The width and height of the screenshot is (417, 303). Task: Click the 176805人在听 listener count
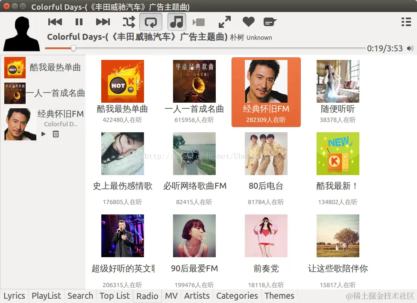point(122,202)
